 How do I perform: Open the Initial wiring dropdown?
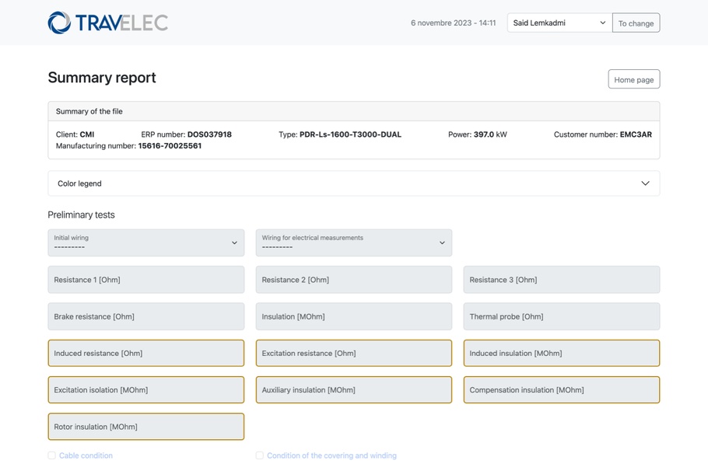tap(145, 242)
